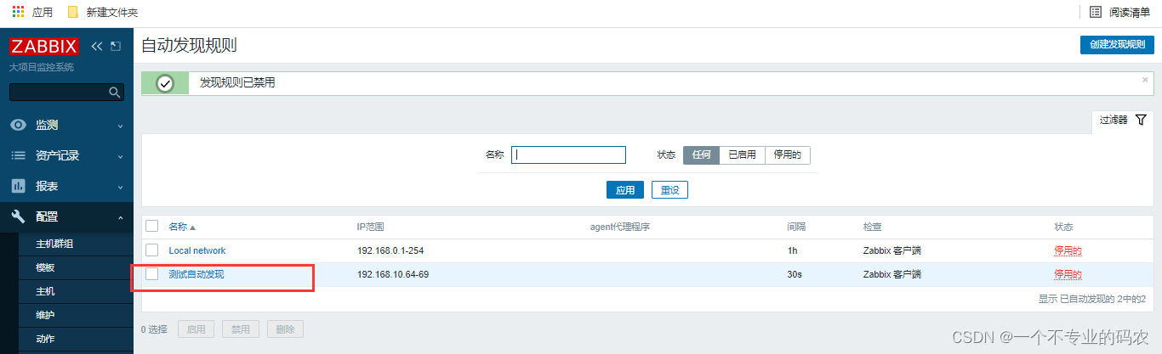Collapse the sidebar with double-chevron icon
1162x354 pixels.
tap(96, 47)
